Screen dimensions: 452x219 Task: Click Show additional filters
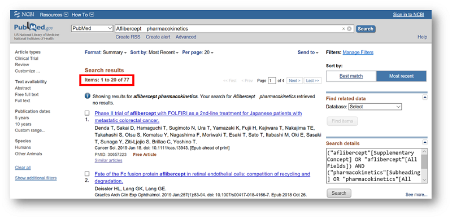[x=36, y=178]
